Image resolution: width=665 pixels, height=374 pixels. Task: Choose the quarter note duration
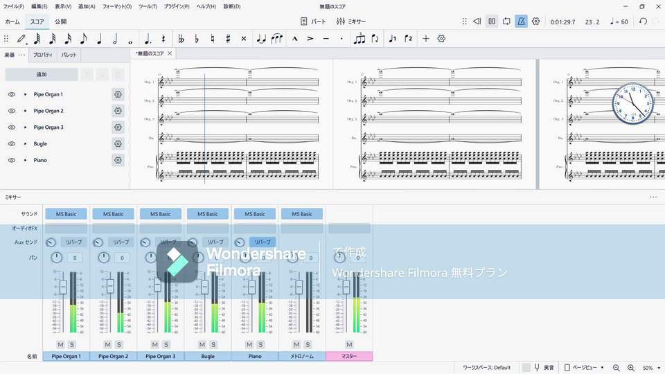pyautogui.click(x=99, y=39)
